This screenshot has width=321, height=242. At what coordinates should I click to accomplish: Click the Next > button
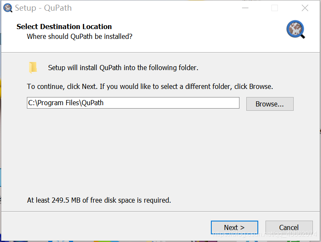click(x=234, y=227)
